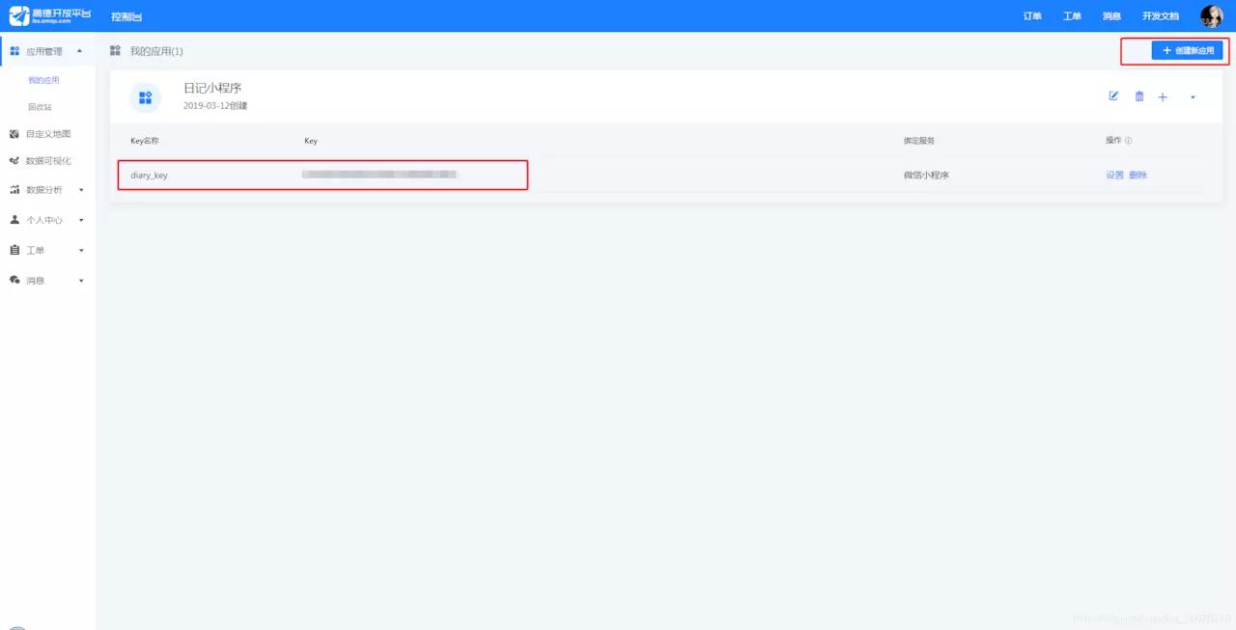Click 删除 link for diary_key
Screen dimensions: 1236x630
pyautogui.click(x=1138, y=175)
